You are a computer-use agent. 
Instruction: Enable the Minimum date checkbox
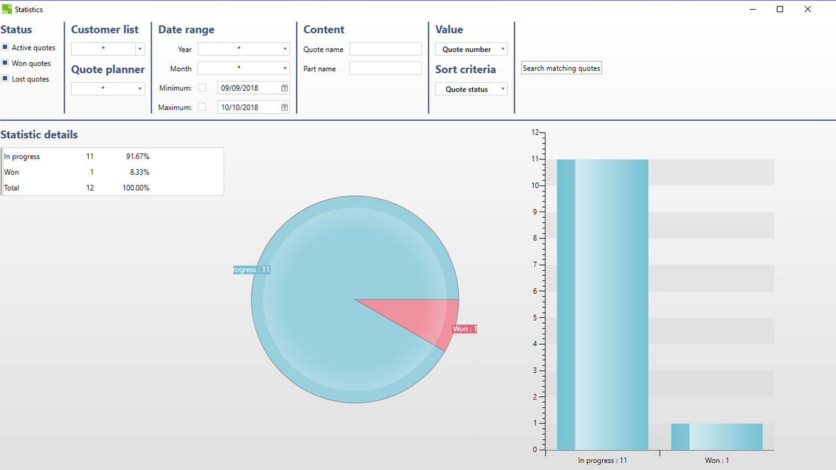202,87
